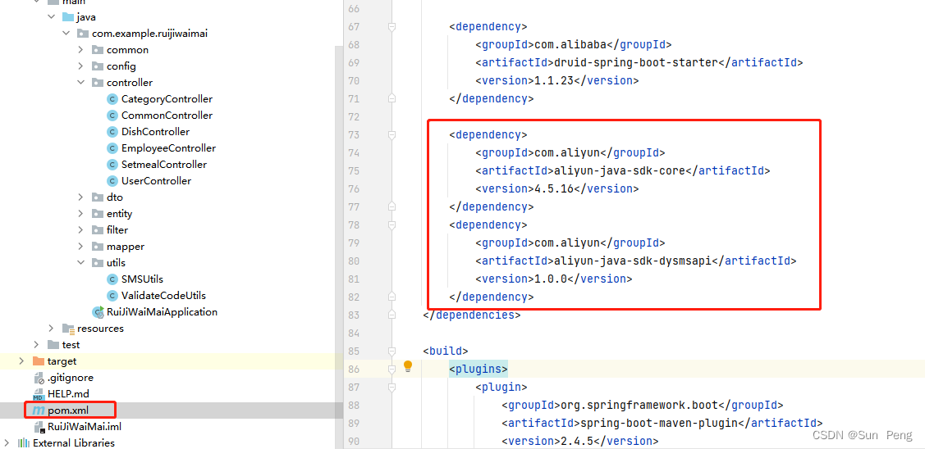Expand the filter package
925x449 pixels.
click(x=80, y=229)
